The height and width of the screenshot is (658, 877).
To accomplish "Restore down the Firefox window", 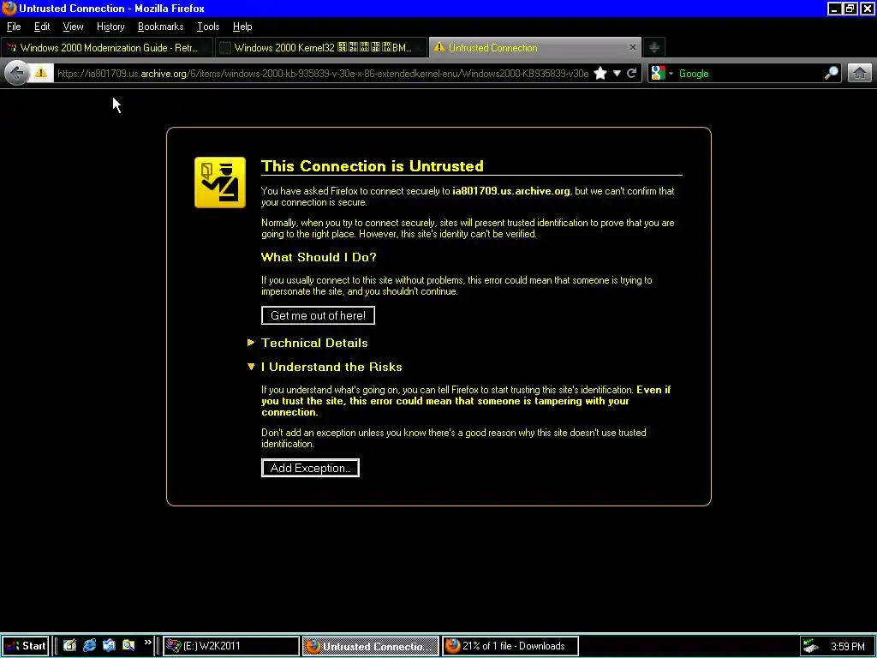I will (850, 9).
